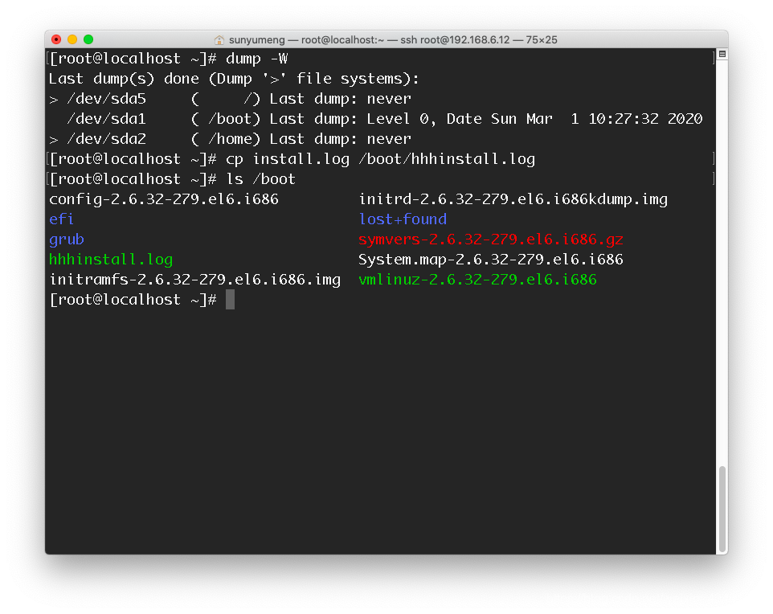Click the blue 'grub' directory name

tap(67, 239)
